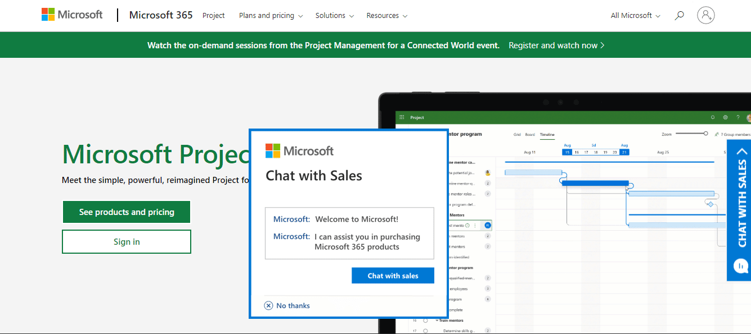Open the settings gear in Project screenshot

(x=725, y=117)
